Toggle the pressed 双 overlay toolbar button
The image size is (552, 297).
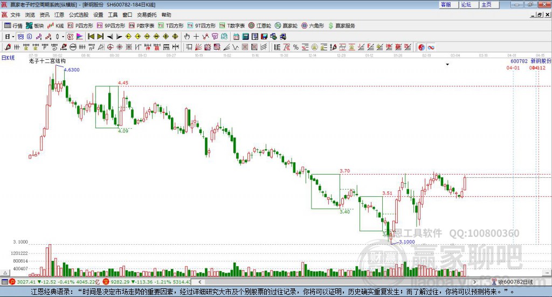coord(21,37)
